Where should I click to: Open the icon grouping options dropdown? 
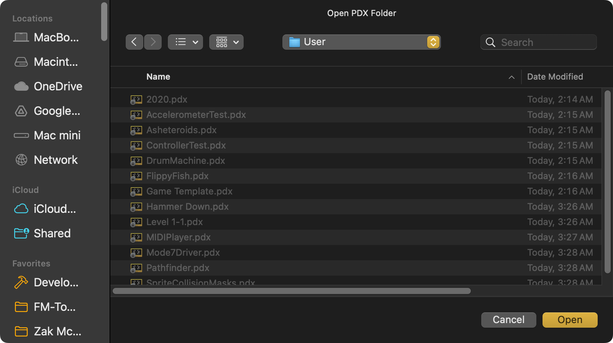[x=226, y=42]
